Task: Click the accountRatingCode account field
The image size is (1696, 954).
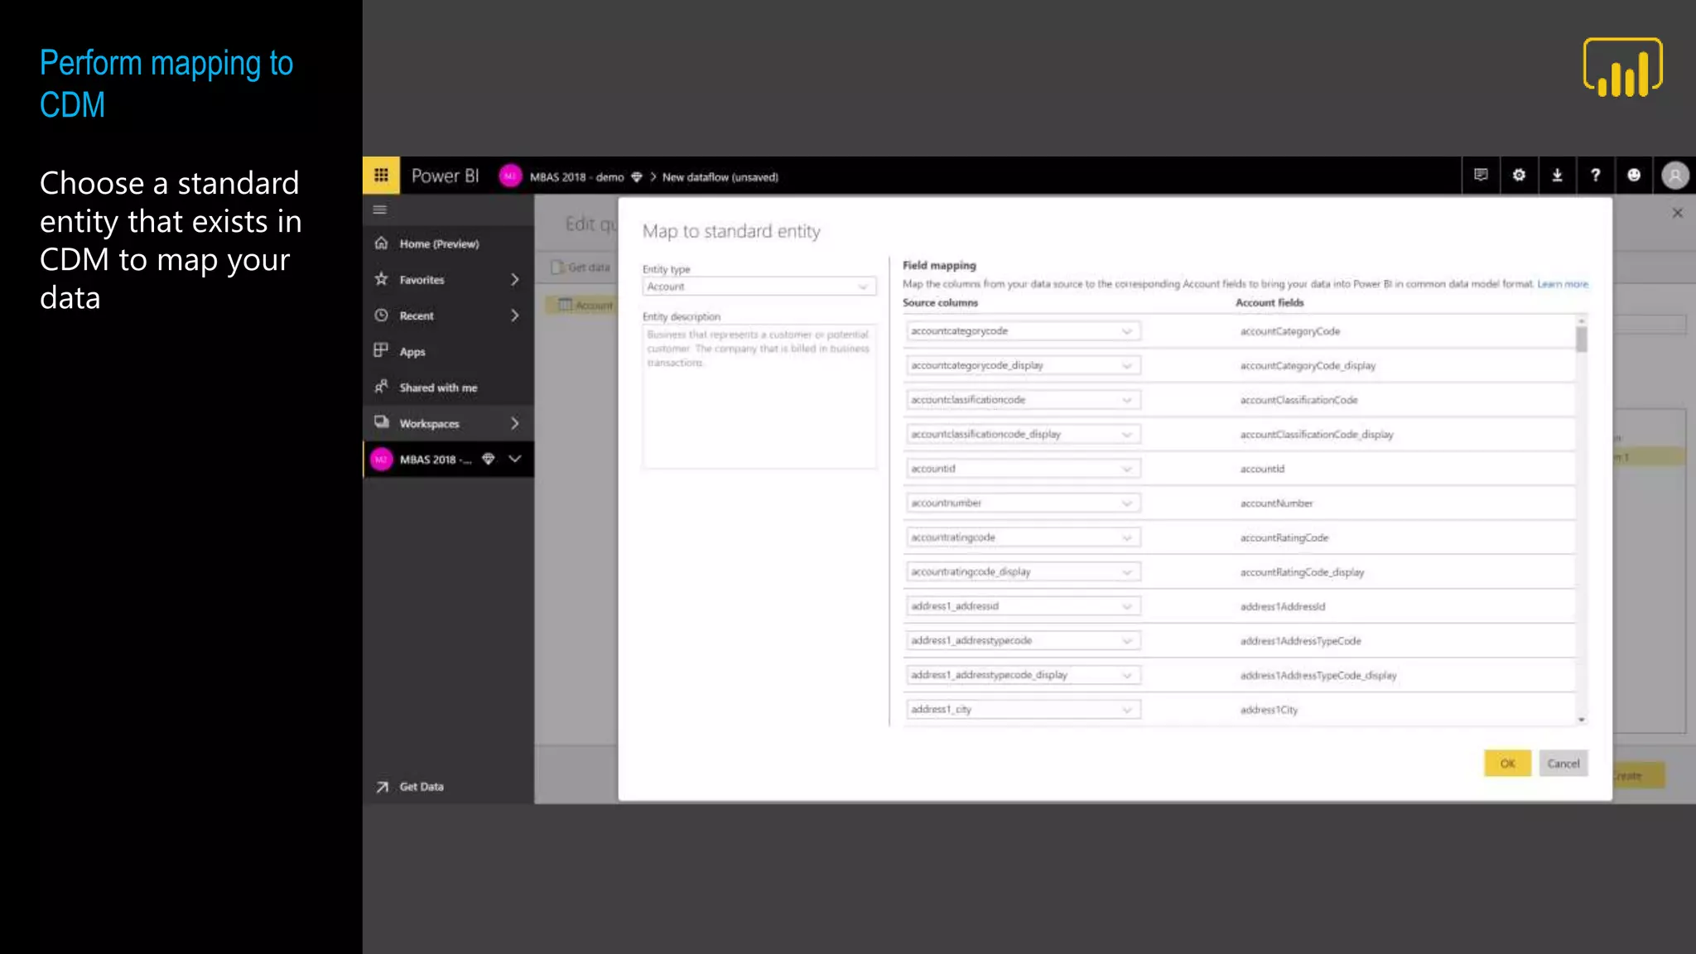Action: point(1284,538)
